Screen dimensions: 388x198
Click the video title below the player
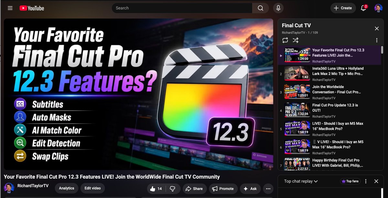click(112, 177)
